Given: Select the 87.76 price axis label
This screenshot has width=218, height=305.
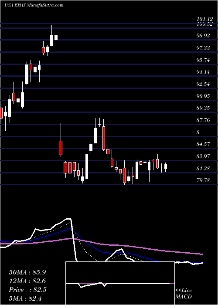Looking at the screenshot, I should click(x=203, y=120).
